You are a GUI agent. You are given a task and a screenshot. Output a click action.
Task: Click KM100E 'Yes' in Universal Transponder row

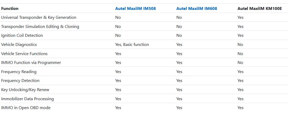coord(240,17)
